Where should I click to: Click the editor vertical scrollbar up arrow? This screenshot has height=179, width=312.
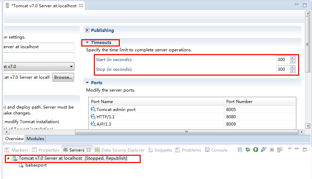point(307,14)
